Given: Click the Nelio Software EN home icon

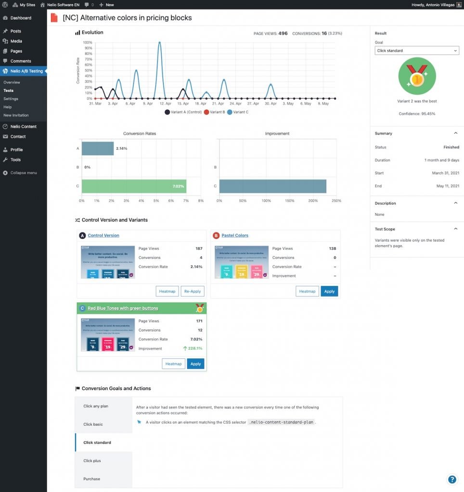Looking at the screenshot, I should (42, 5).
